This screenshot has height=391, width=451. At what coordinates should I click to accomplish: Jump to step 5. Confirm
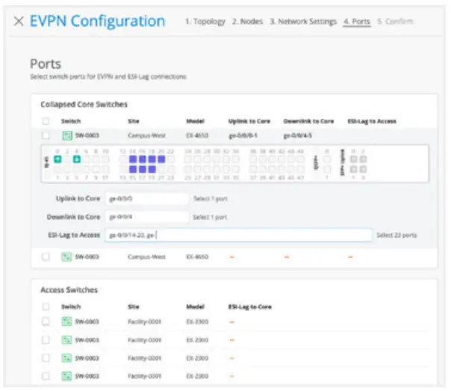pyautogui.click(x=395, y=21)
